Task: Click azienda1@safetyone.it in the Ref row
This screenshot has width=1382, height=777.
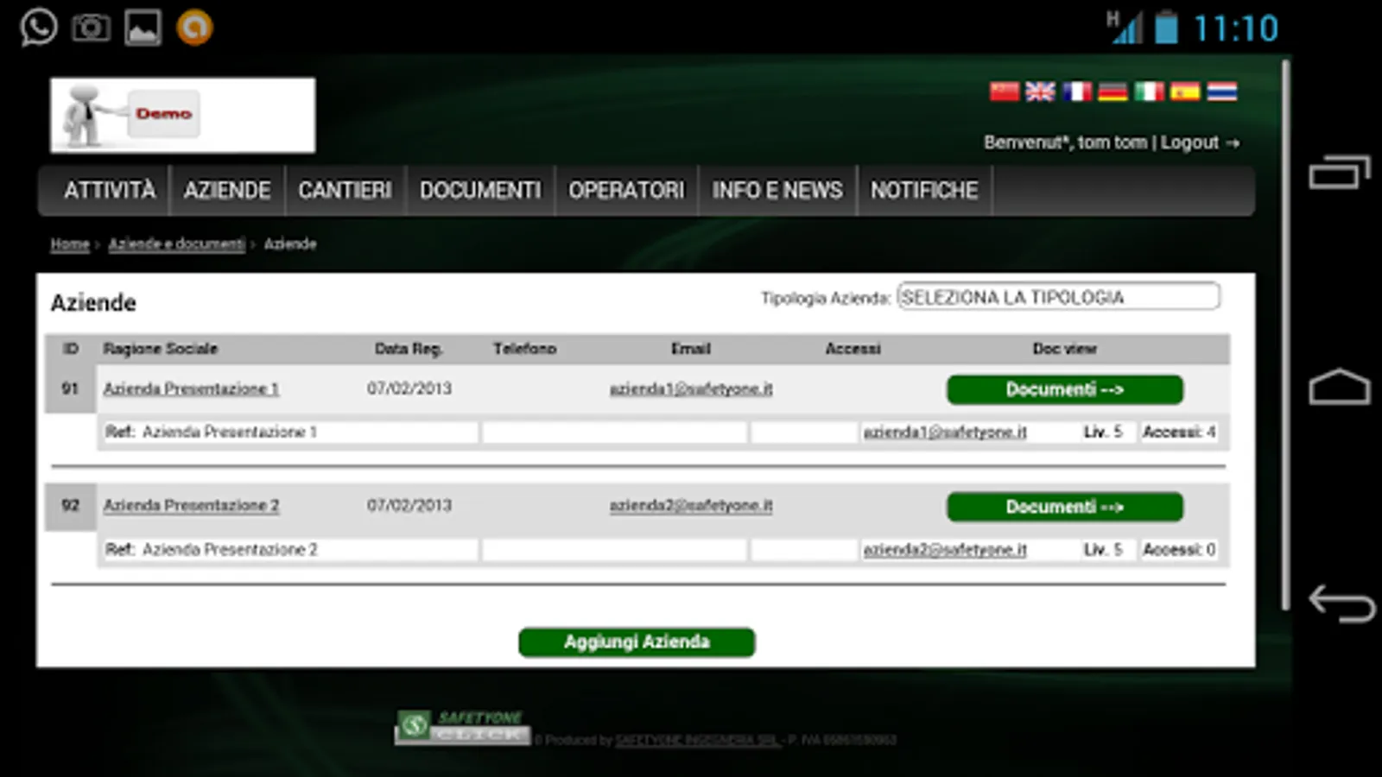Action: click(945, 433)
